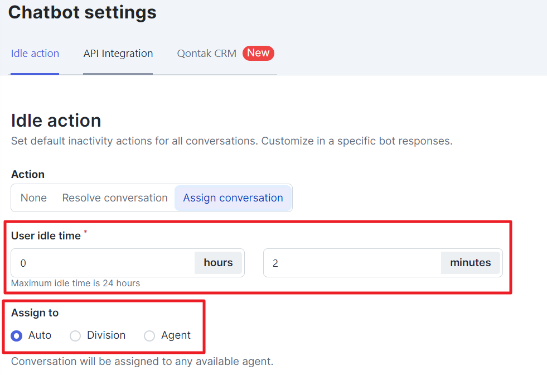Select the Assign conversation action

(x=233, y=198)
